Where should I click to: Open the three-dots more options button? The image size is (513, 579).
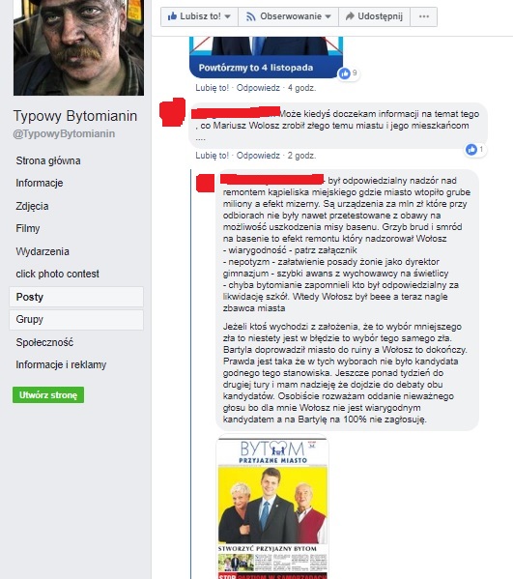[424, 16]
